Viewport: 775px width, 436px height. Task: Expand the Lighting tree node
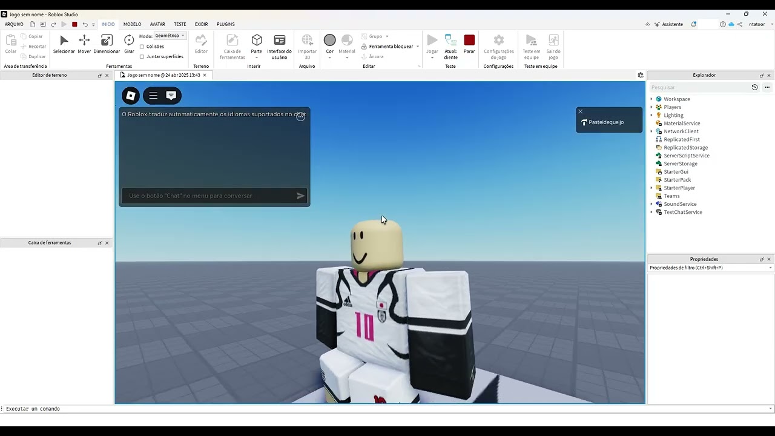click(651, 115)
